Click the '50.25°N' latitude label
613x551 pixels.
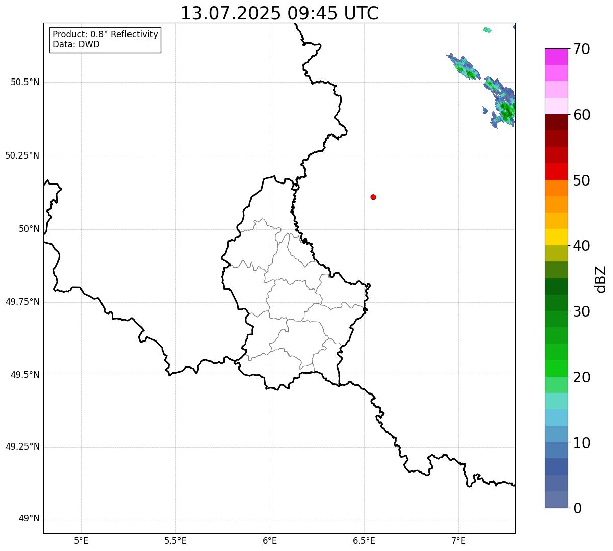(x=22, y=155)
